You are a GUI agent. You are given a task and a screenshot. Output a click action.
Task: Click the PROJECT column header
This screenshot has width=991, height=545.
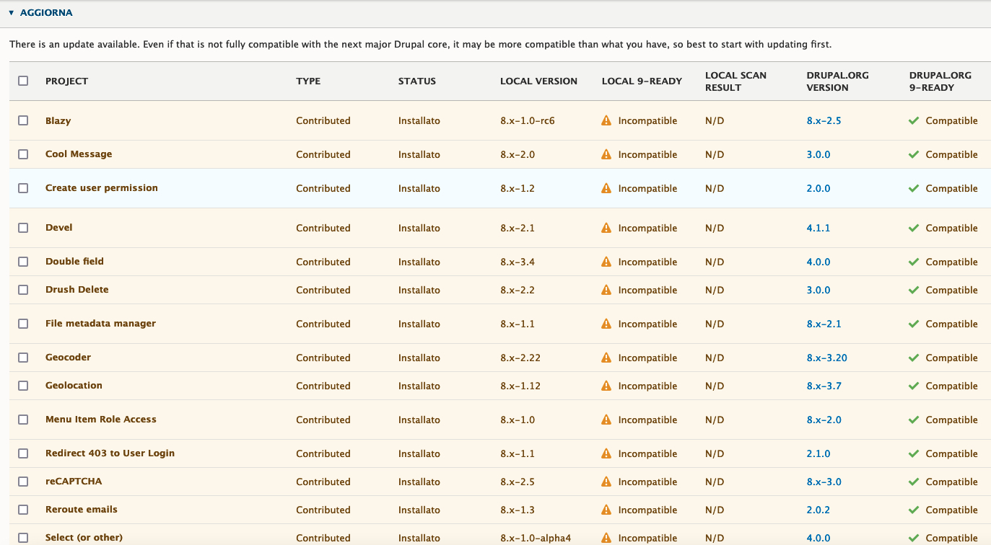(x=66, y=81)
